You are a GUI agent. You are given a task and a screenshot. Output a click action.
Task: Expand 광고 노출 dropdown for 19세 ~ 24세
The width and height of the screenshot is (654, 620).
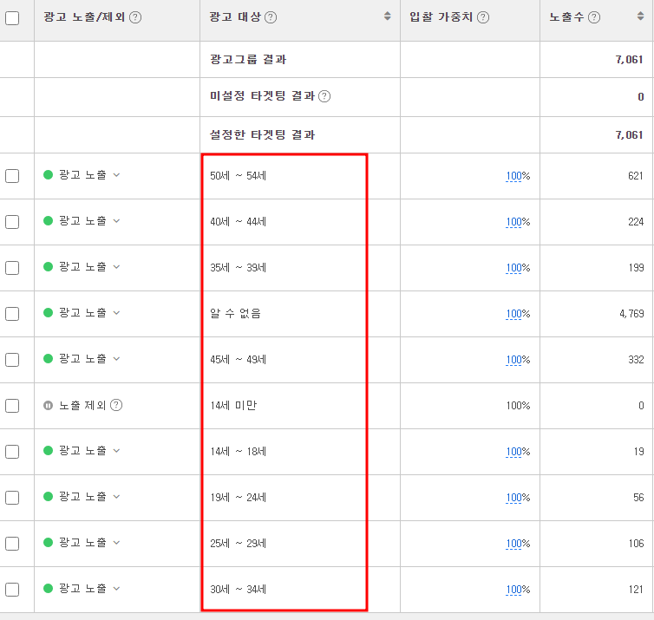click(x=117, y=497)
